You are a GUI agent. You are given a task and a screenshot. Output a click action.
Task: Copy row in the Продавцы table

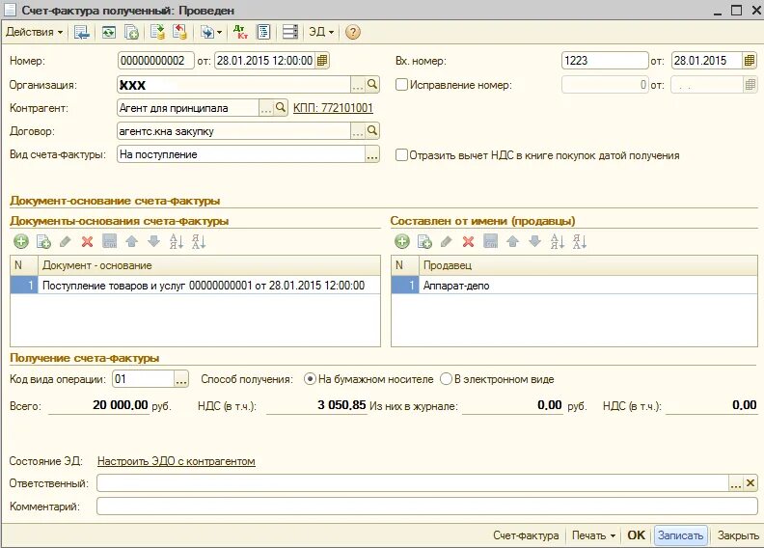(x=424, y=241)
